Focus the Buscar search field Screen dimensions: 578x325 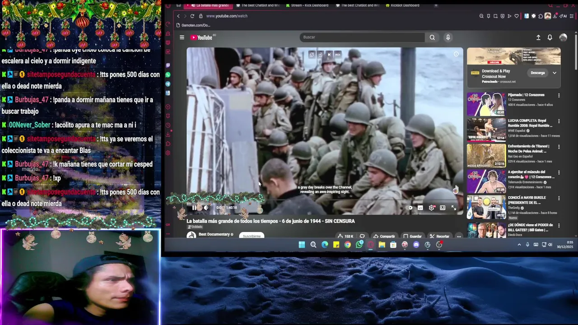(362, 37)
